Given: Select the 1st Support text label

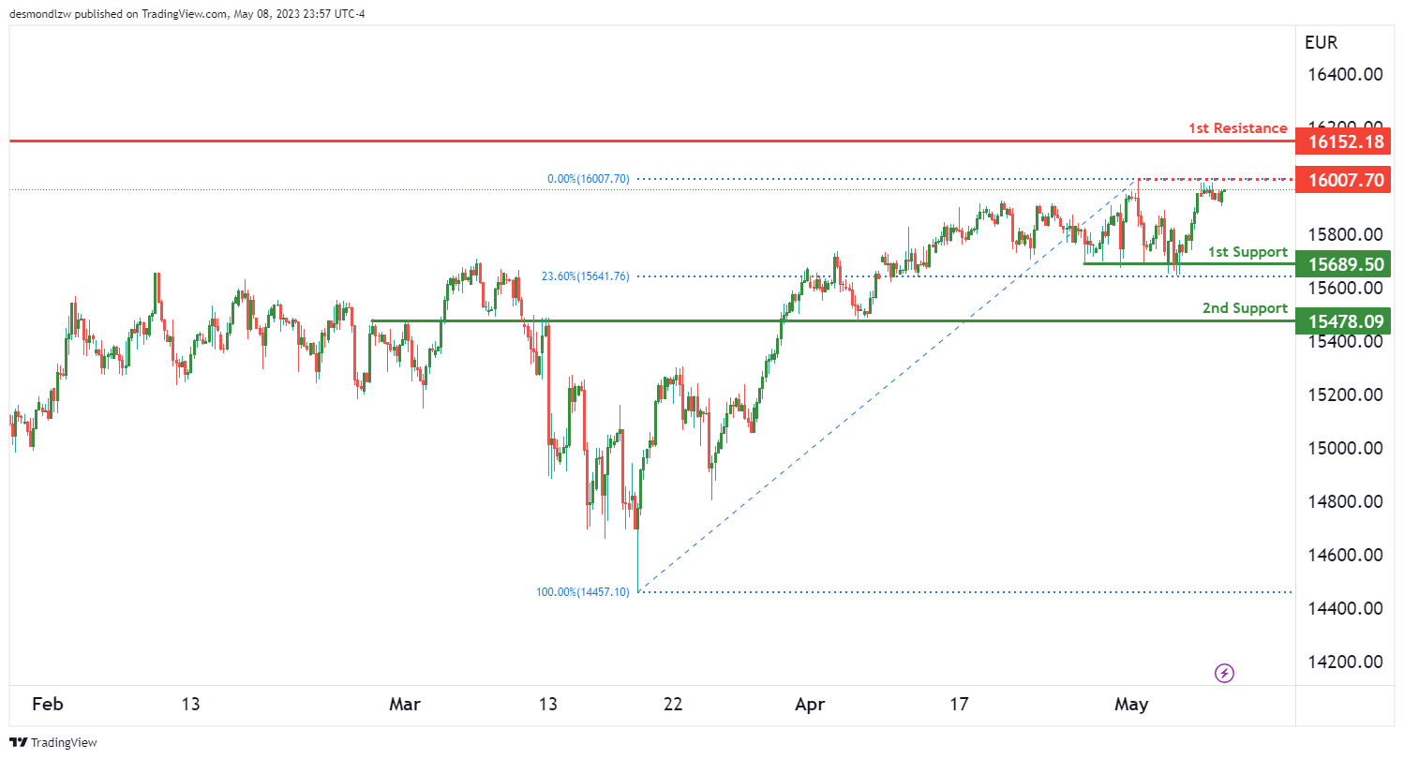Looking at the screenshot, I should click(1247, 251).
